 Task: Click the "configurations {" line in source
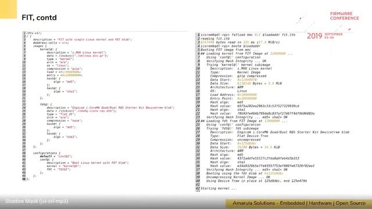46,153
